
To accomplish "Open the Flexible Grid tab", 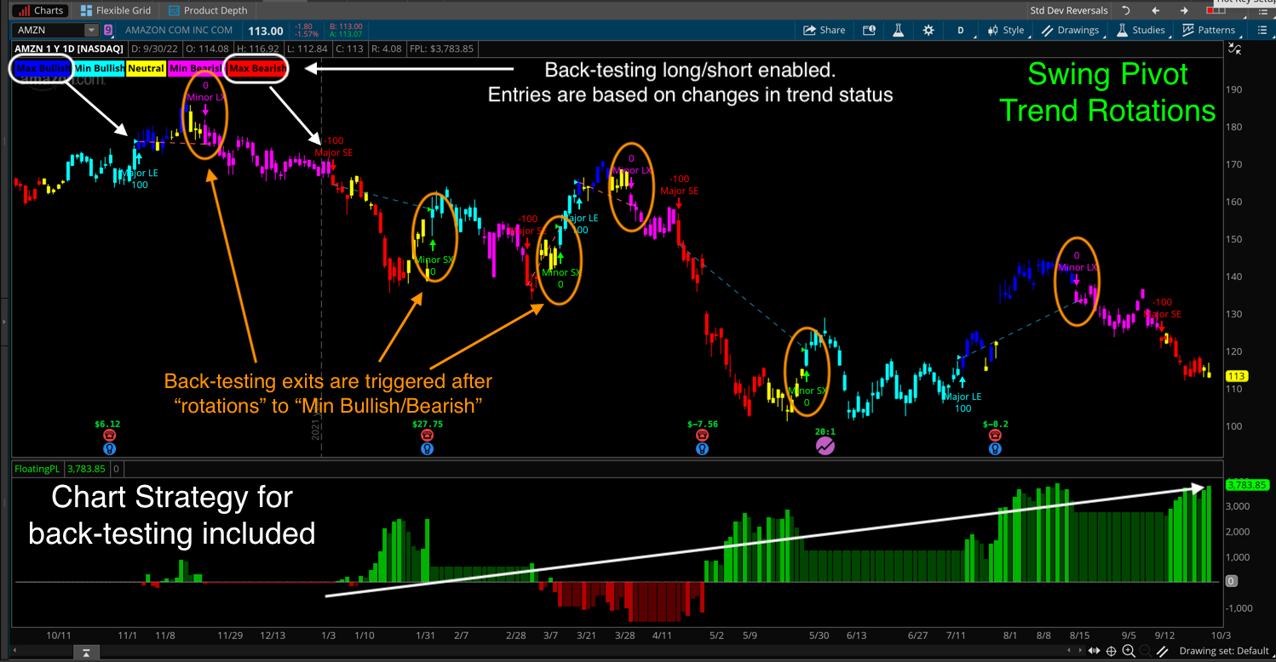I will click(115, 10).
